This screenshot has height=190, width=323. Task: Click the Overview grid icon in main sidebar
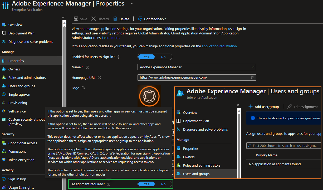4,25
